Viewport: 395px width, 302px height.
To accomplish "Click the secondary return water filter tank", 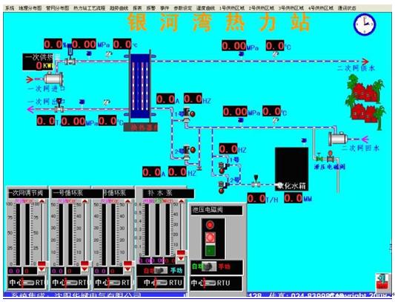I will tap(338, 139).
